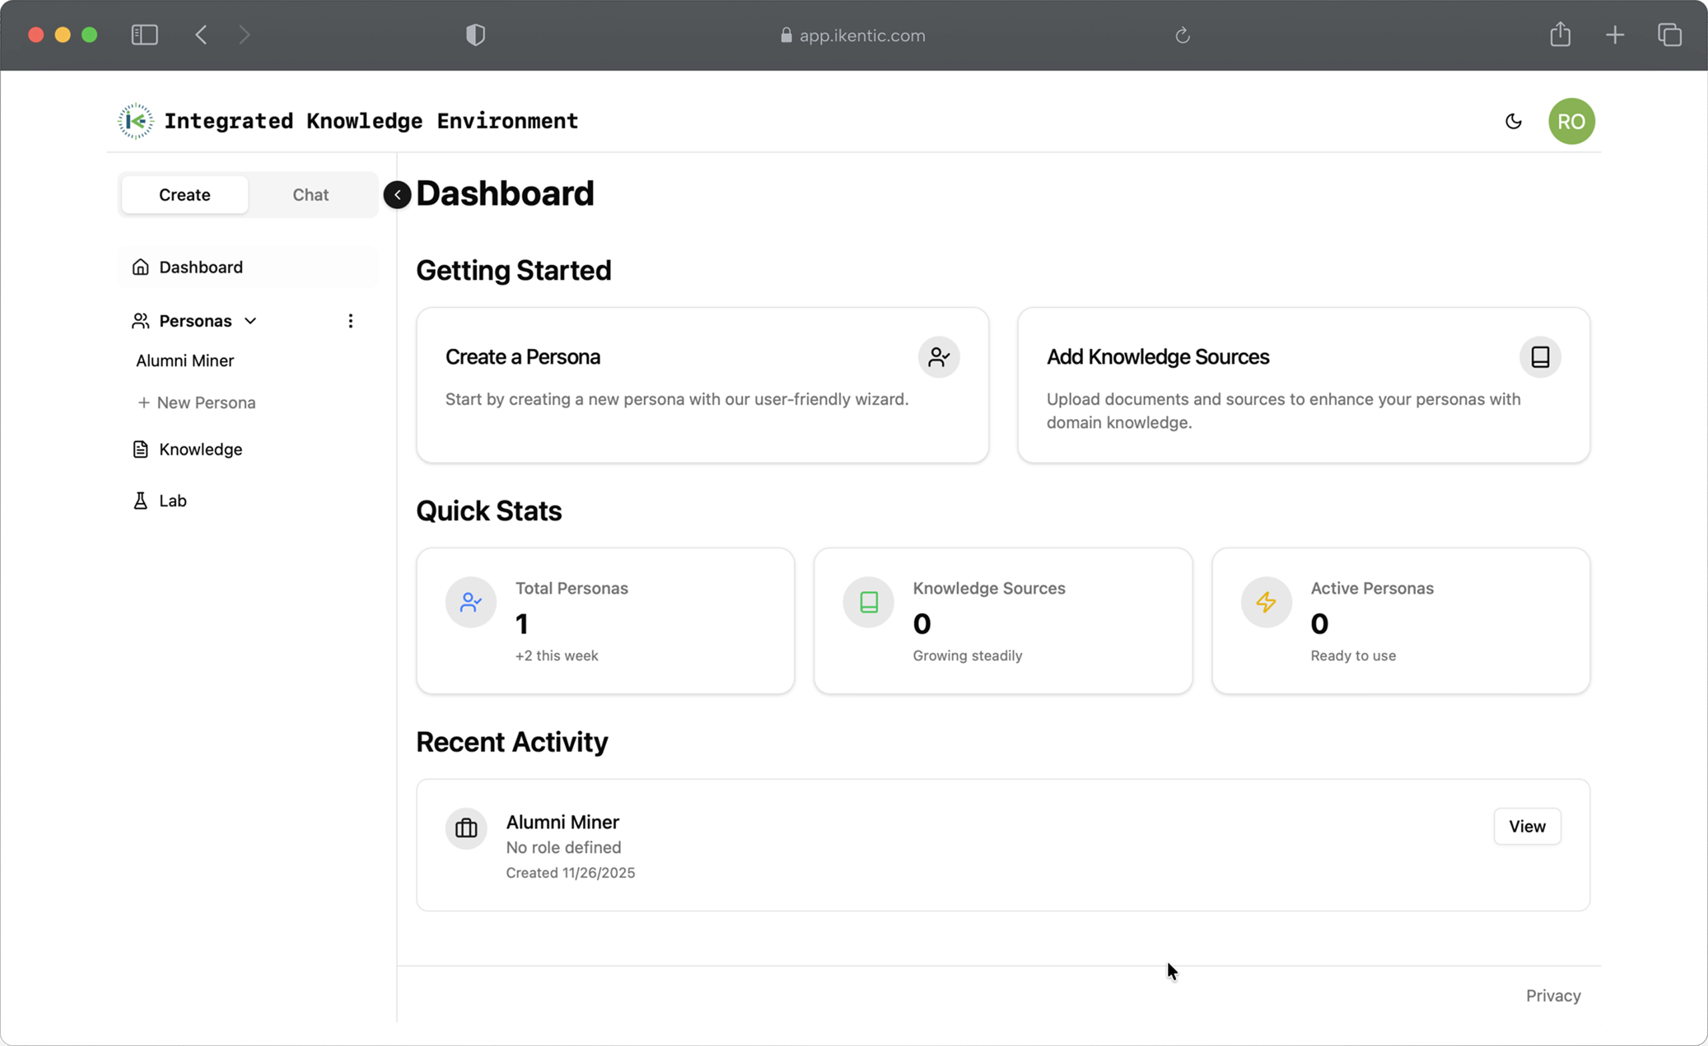The height and width of the screenshot is (1046, 1708).
Task: Click the Total Personas blue user icon
Action: (470, 602)
